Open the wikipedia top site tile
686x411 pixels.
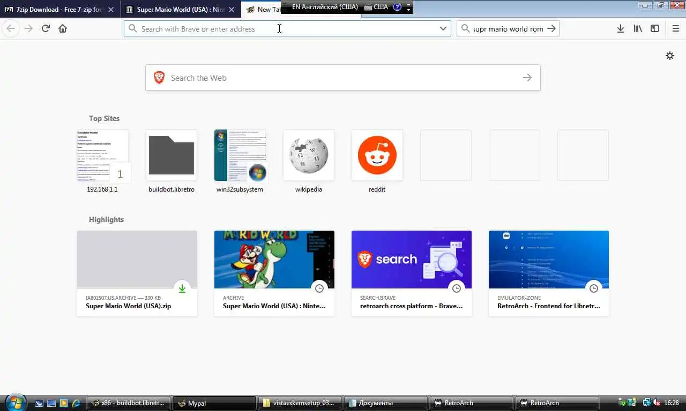click(309, 161)
